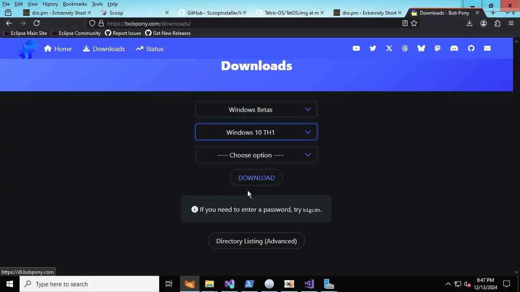Open Report Issues bookmark
This screenshot has height=292, width=520.
(x=123, y=33)
